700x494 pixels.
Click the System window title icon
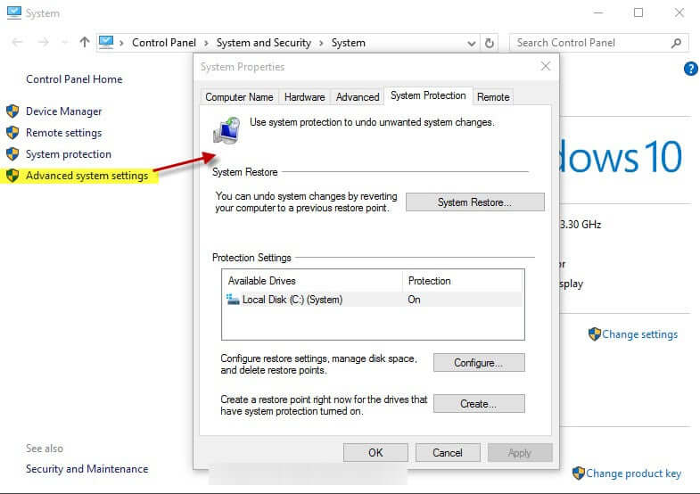click(x=14, y=13)
